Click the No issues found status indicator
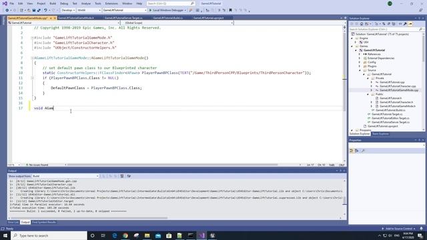 [x=37, y=165]
